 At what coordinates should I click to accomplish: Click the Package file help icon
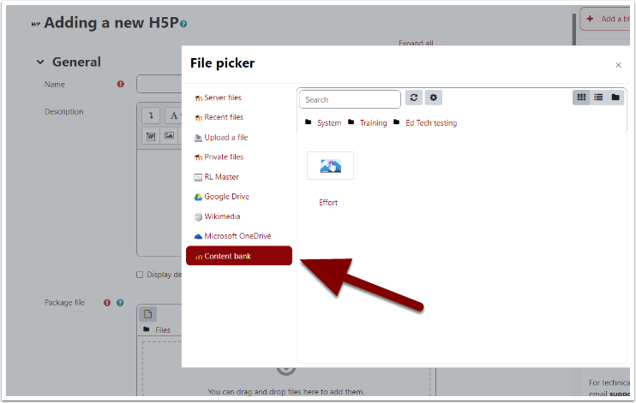(x=120, y=303)
